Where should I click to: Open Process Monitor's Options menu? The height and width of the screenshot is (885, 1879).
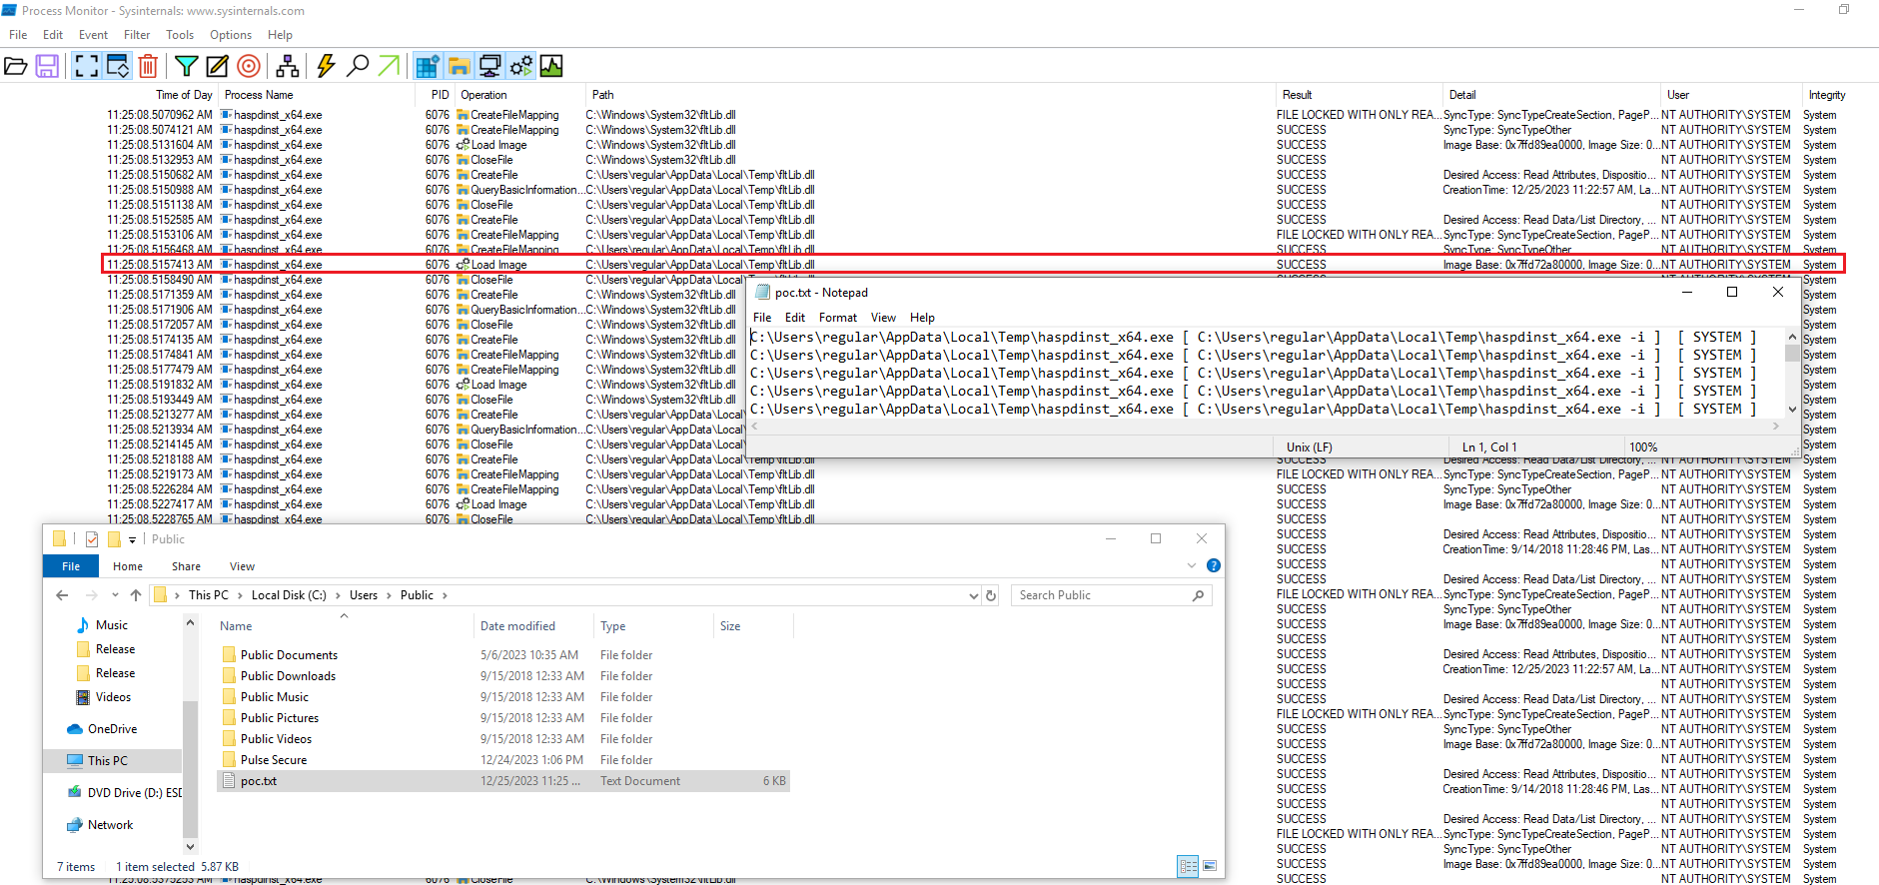231,35
